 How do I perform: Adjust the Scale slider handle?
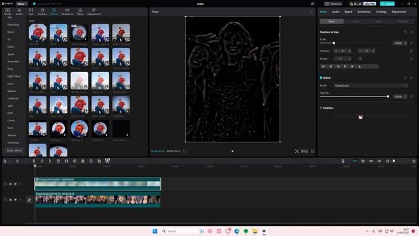point(334,43)
